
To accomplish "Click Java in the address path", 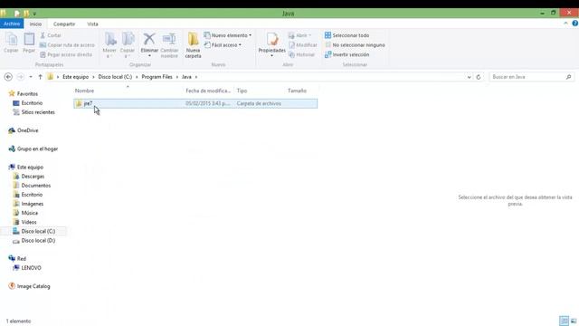I will point(186,77).
